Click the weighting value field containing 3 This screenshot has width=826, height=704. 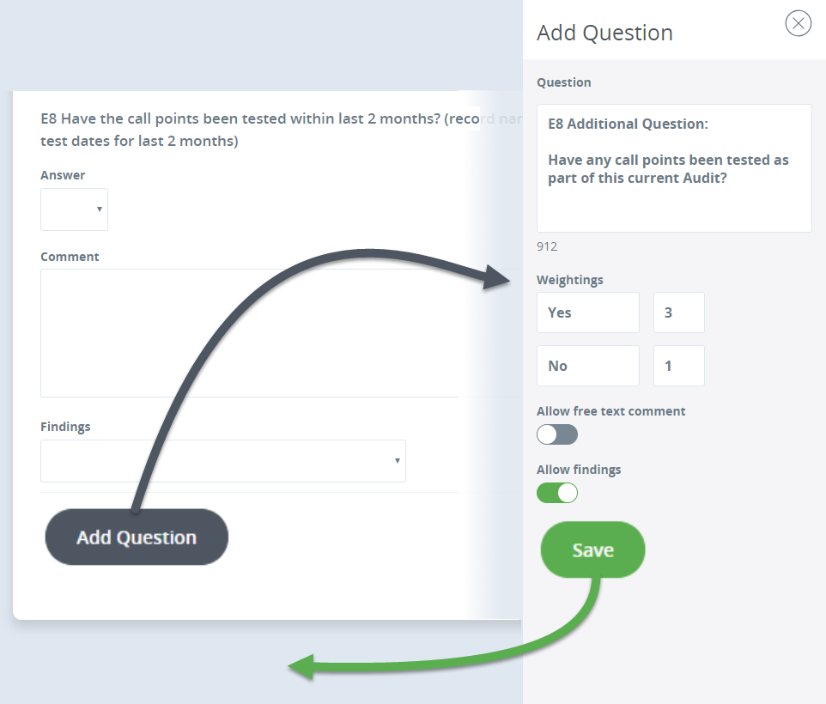(678, 313)
